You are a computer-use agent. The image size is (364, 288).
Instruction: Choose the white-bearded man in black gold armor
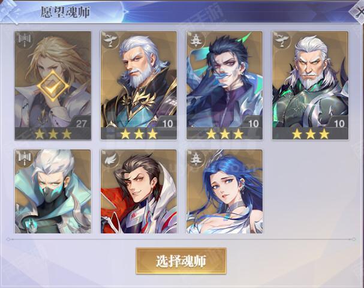139,86
